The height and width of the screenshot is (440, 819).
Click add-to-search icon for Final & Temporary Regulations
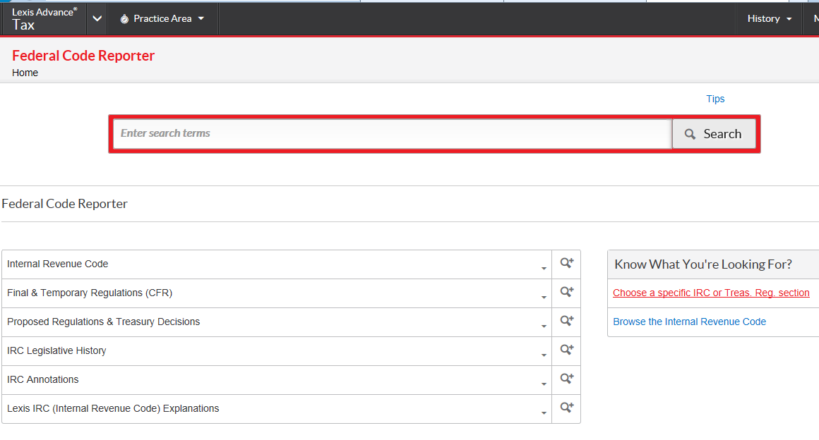click(x=566, y=293)
